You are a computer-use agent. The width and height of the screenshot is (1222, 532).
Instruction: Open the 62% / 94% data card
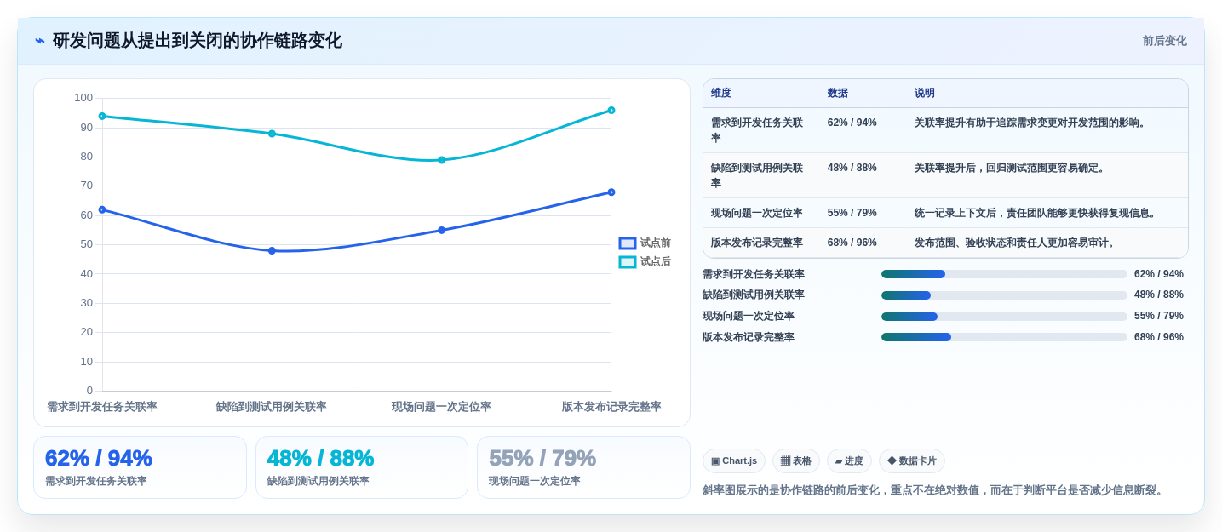coord(140,467)
